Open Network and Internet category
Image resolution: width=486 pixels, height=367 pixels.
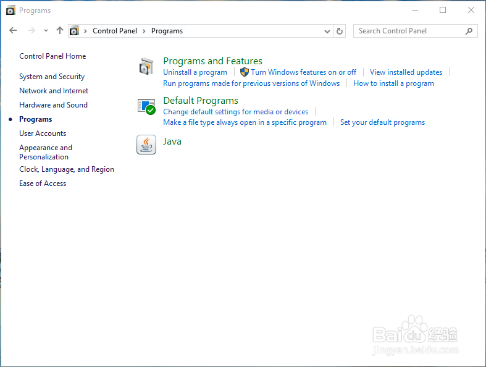point(54,91)
